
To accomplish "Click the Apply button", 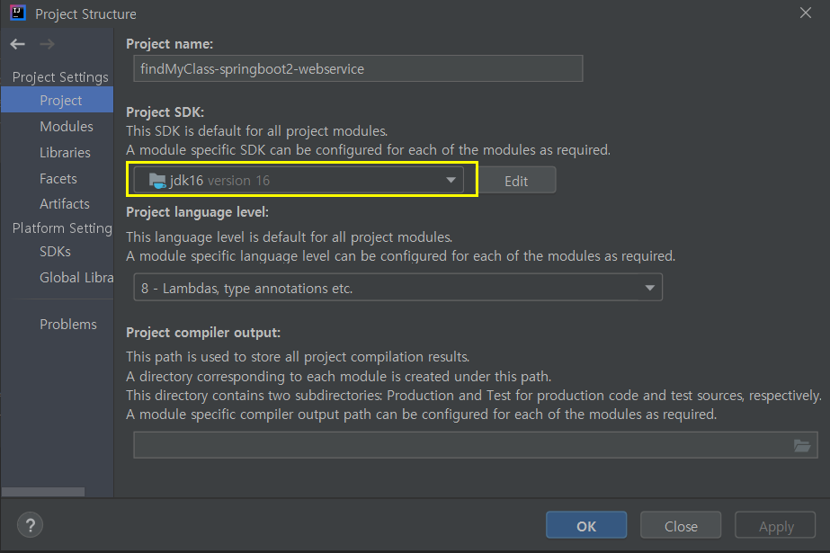I will pyautogui.click(x=775, y=525).
